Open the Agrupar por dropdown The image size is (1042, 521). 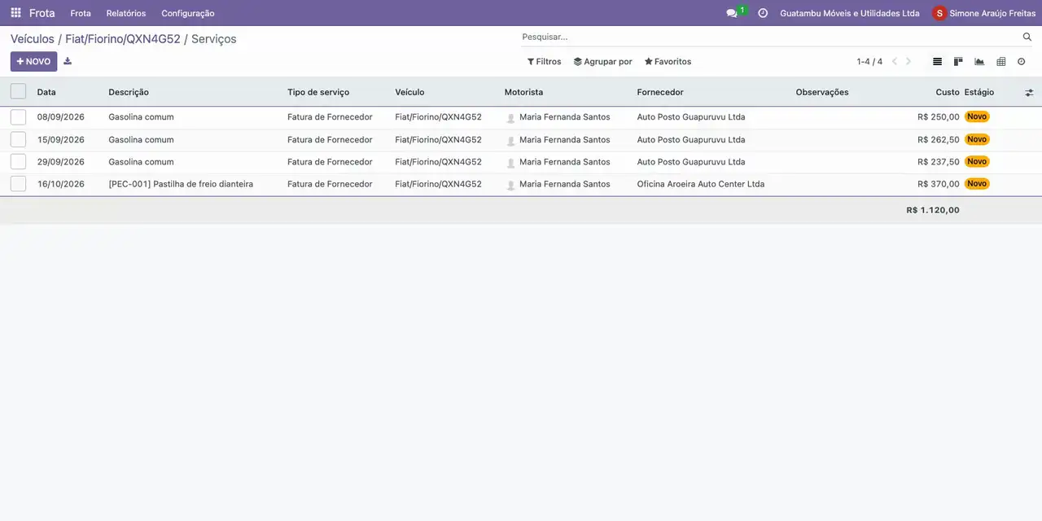click(x=602, y=61)
